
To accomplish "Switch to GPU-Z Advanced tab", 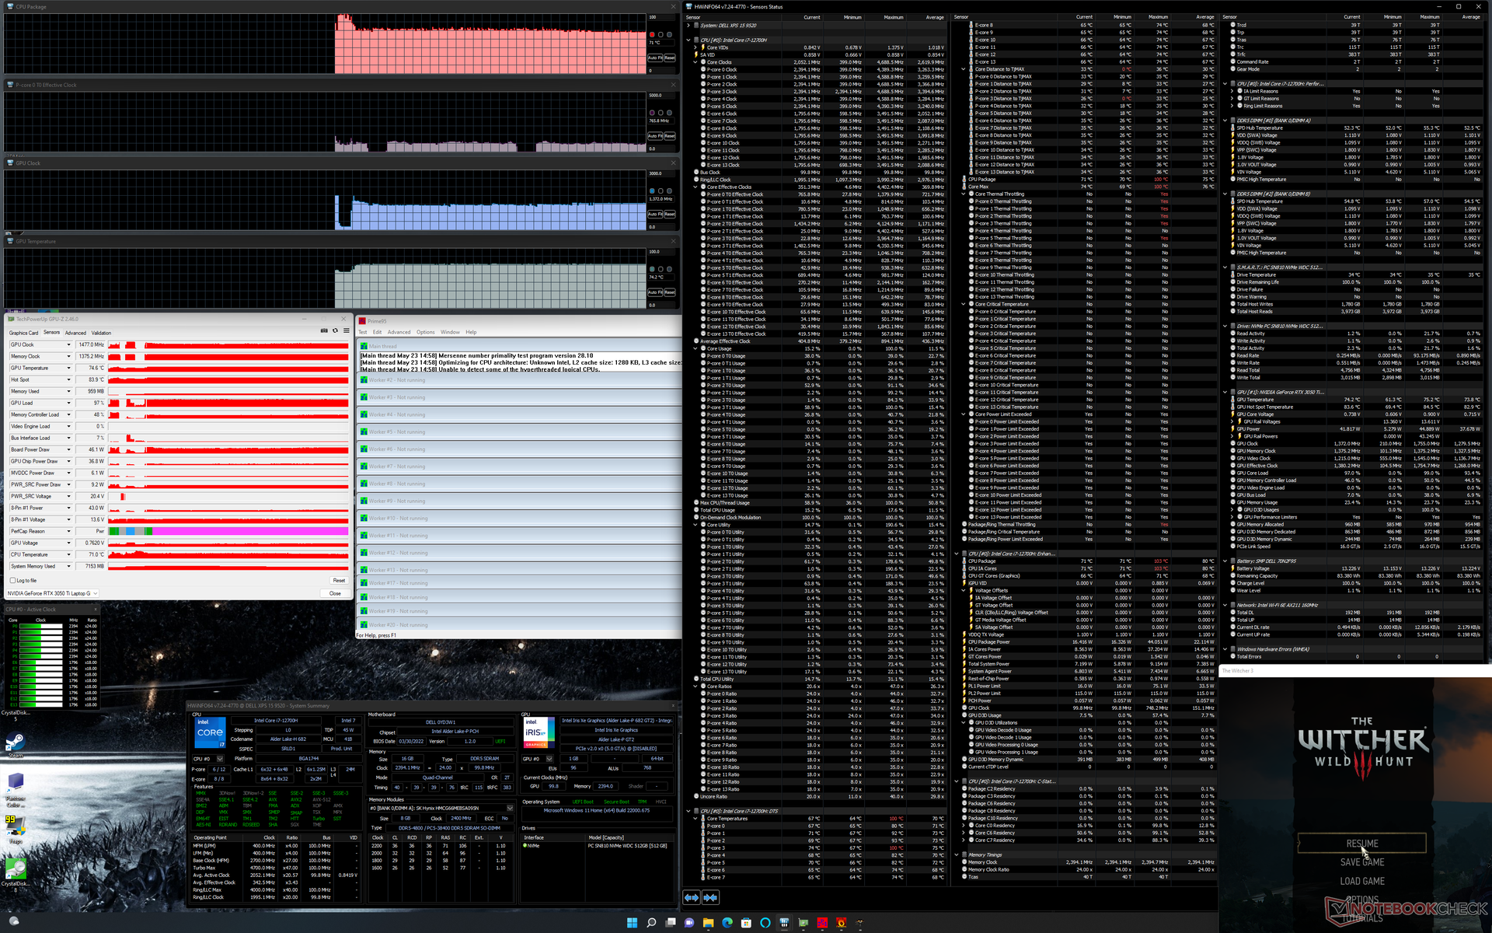I will coord(75,333).
